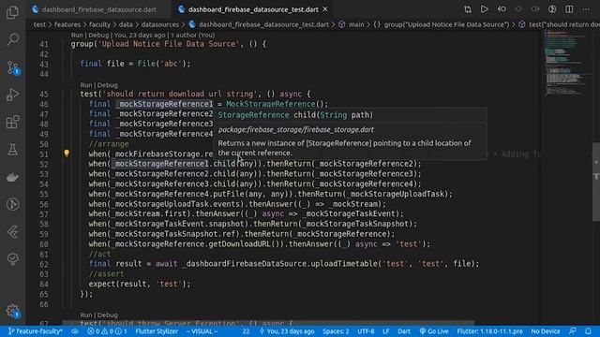
Task: Change language mode via Dart
Action: [404, 331]
